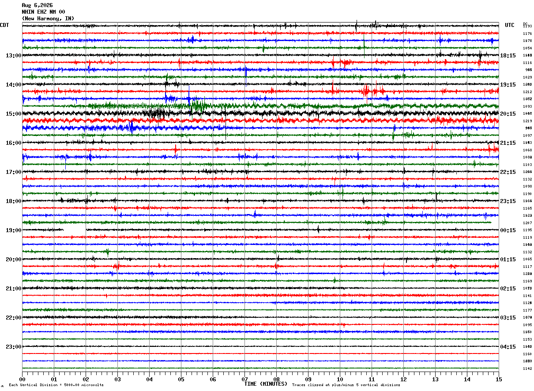Viewport: 534px width, 391px height.
Task: Click DC offset value "1116"
Action: [527, 63]
